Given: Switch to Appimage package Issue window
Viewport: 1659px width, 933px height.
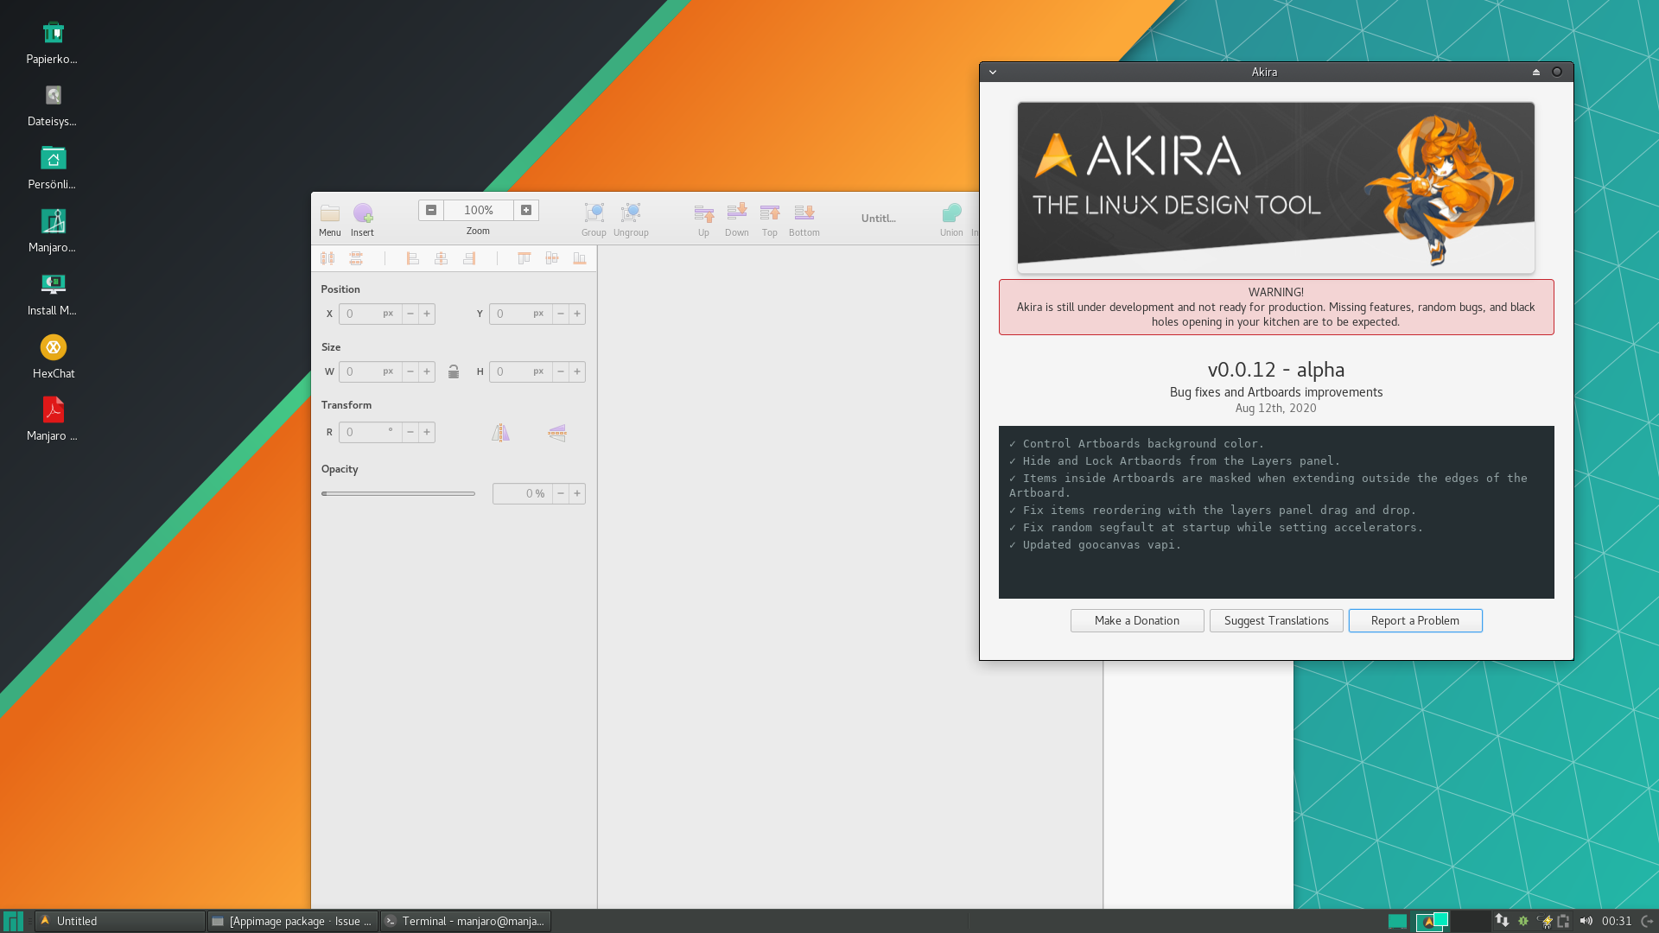Looking at the screenshot, I should pyautogui.click(x=293, y=921).
